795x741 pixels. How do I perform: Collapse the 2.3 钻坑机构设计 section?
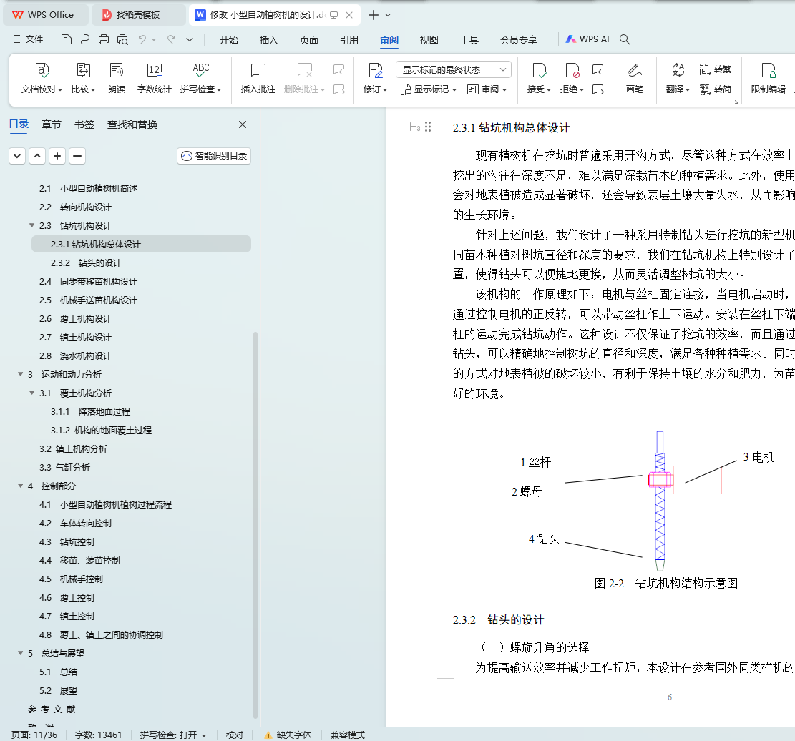click(32, 225)
